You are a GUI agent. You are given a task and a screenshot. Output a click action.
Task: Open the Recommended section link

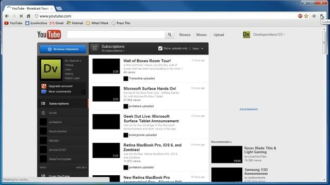coord(221,142)
